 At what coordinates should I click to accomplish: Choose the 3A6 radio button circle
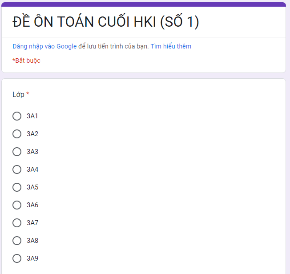17,205
